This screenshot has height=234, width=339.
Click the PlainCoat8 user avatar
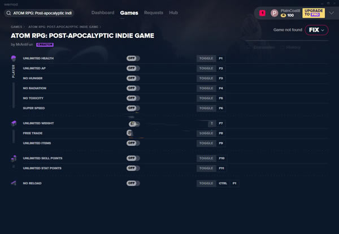click(x=274, y=12)
